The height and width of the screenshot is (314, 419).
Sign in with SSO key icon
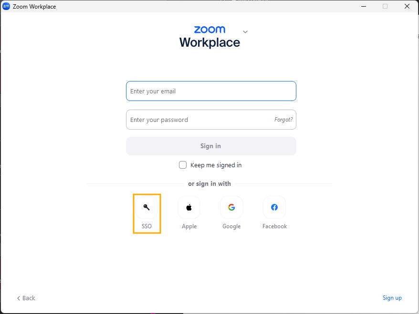tap(147, 207)
